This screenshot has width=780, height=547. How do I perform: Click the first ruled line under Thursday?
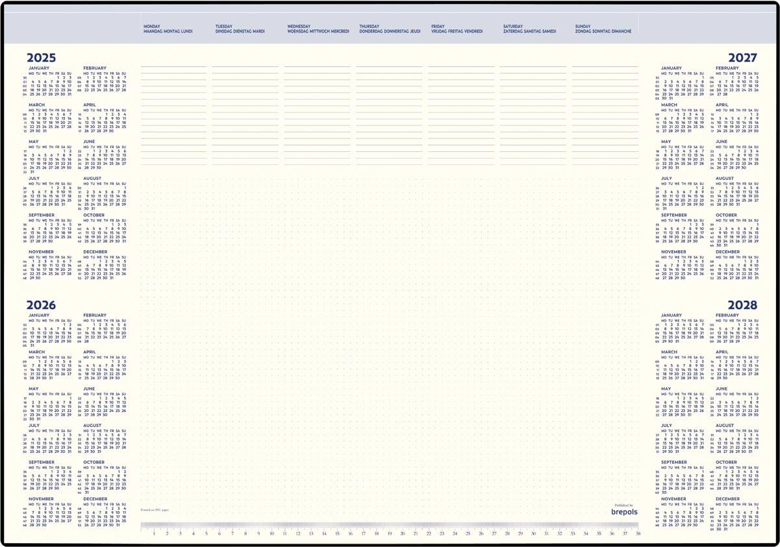click(x=389, y=66)
